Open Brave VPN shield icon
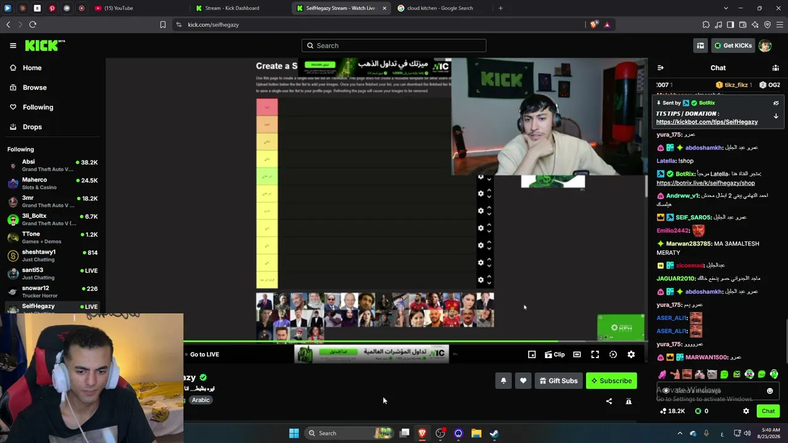The height and width of the screenshot is (443, 788). click(767, 25)
